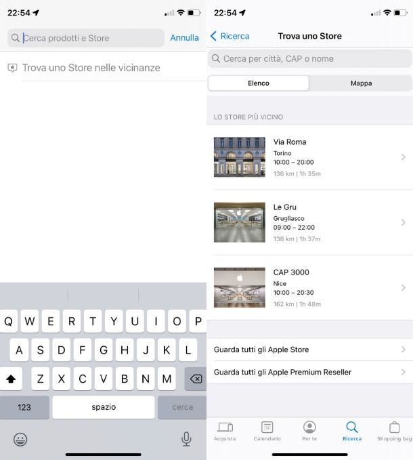Focus the 'Cerca per città, CAP o nome' field
This screenshot has height=460, width=413.
pos(309,59)
